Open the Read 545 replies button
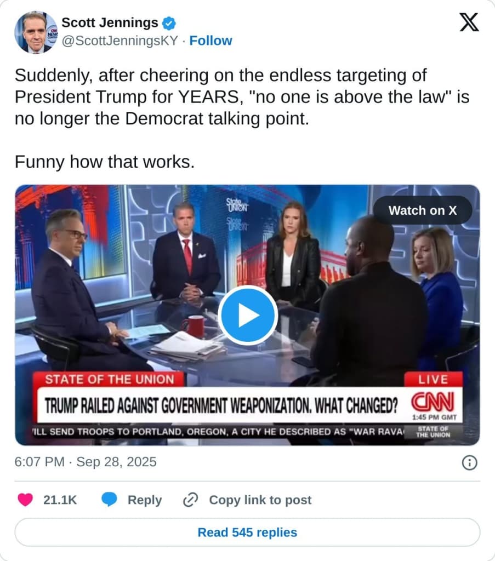Viewport: 495px width, 561px height. click(247, 532)
